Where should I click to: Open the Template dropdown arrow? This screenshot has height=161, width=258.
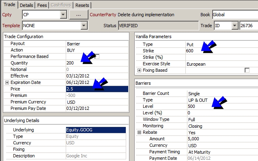pyautogui.click(x=84, y=26)
